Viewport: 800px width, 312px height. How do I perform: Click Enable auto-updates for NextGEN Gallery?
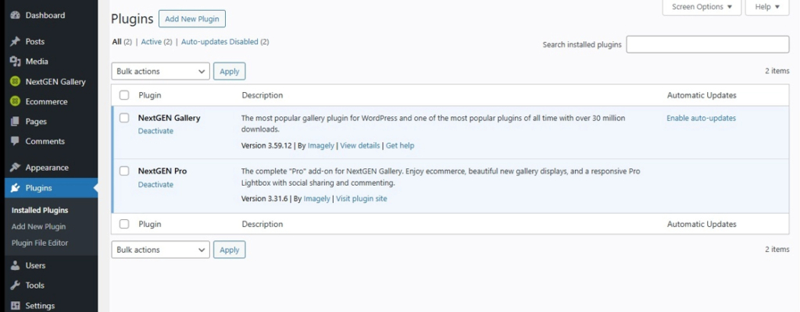[x=701, y=119]
